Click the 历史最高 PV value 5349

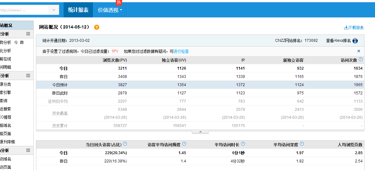(122, 110)
